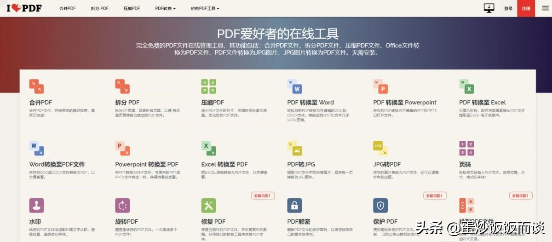Open the PDF转JPG icon
The width and height of the screenshot is (552, 242).
pyautogui.click(x=294, y=148)
